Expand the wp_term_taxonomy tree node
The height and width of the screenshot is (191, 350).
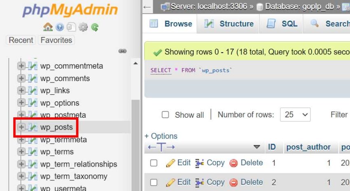click(21, 176)
